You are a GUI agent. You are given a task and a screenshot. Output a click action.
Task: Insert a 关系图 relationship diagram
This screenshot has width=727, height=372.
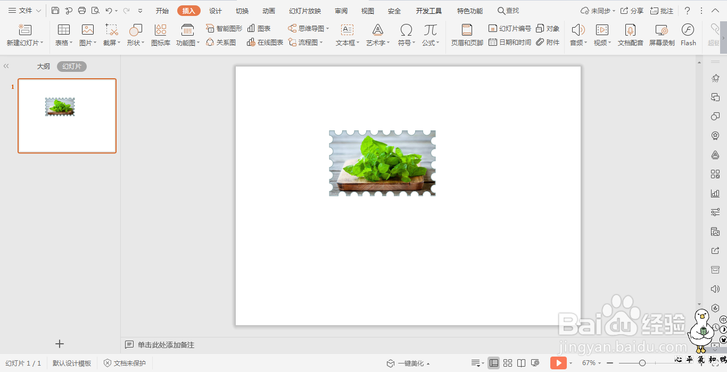pos(221,42)
